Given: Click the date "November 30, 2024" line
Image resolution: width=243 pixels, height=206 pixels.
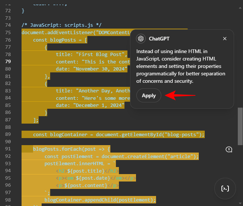Looking at the screenshot, I should 92,69.
